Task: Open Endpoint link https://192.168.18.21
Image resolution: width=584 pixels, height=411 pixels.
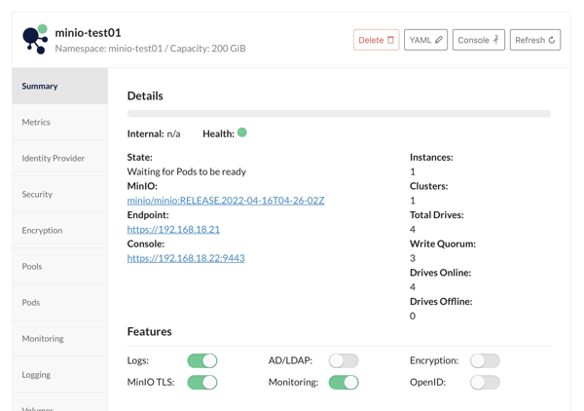Action: pyautogui.click(x=173, y=229)
